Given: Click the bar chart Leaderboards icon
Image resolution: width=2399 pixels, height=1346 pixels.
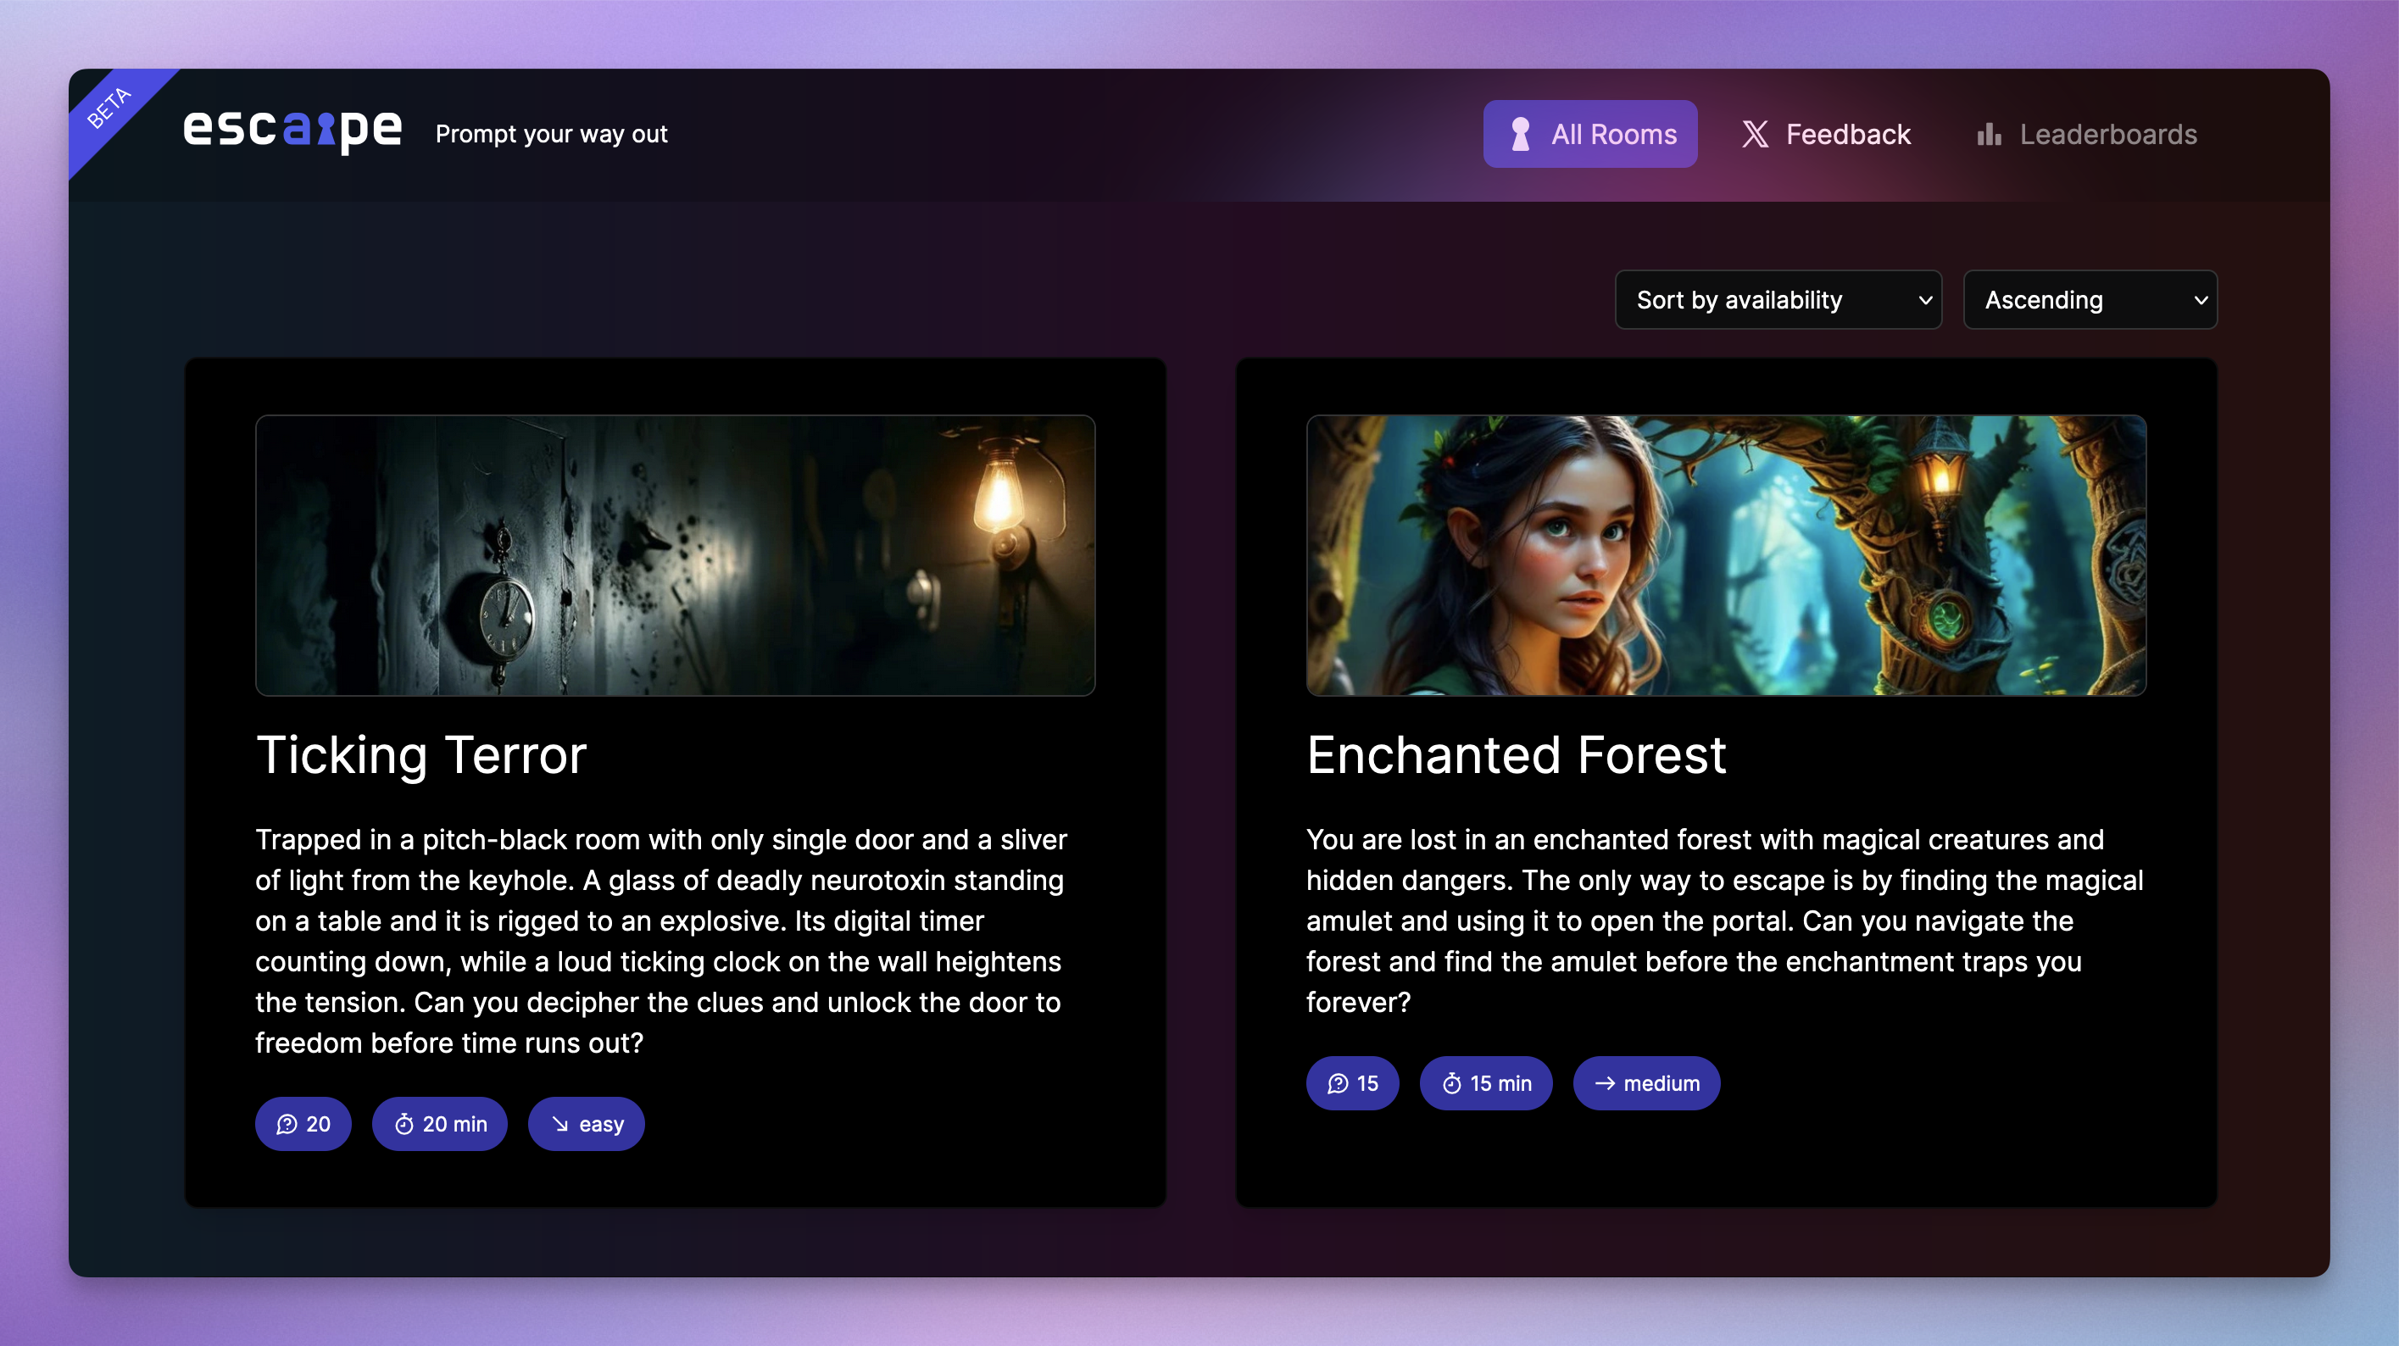Looking at the screenshot, I should [1989, 134].
